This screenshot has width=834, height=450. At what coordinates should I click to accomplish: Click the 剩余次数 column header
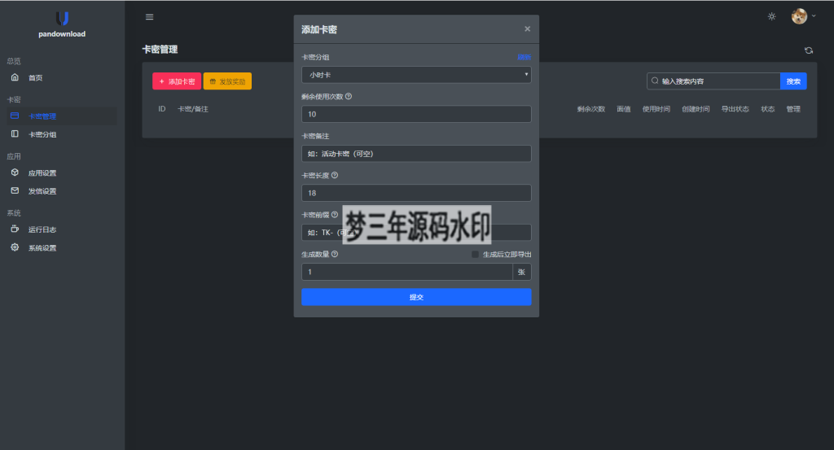(x=591, y=109)
